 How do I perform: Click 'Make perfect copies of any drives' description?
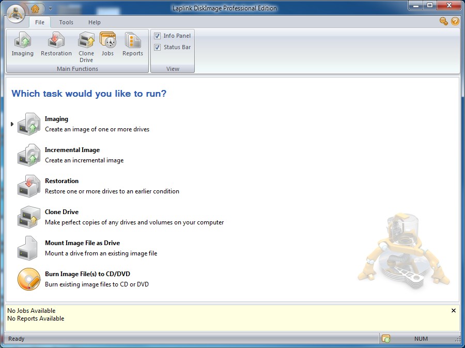point(134,222)
